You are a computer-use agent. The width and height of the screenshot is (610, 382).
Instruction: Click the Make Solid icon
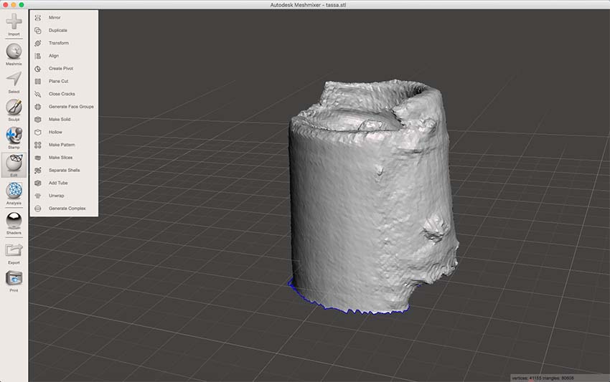click(38, 119)
